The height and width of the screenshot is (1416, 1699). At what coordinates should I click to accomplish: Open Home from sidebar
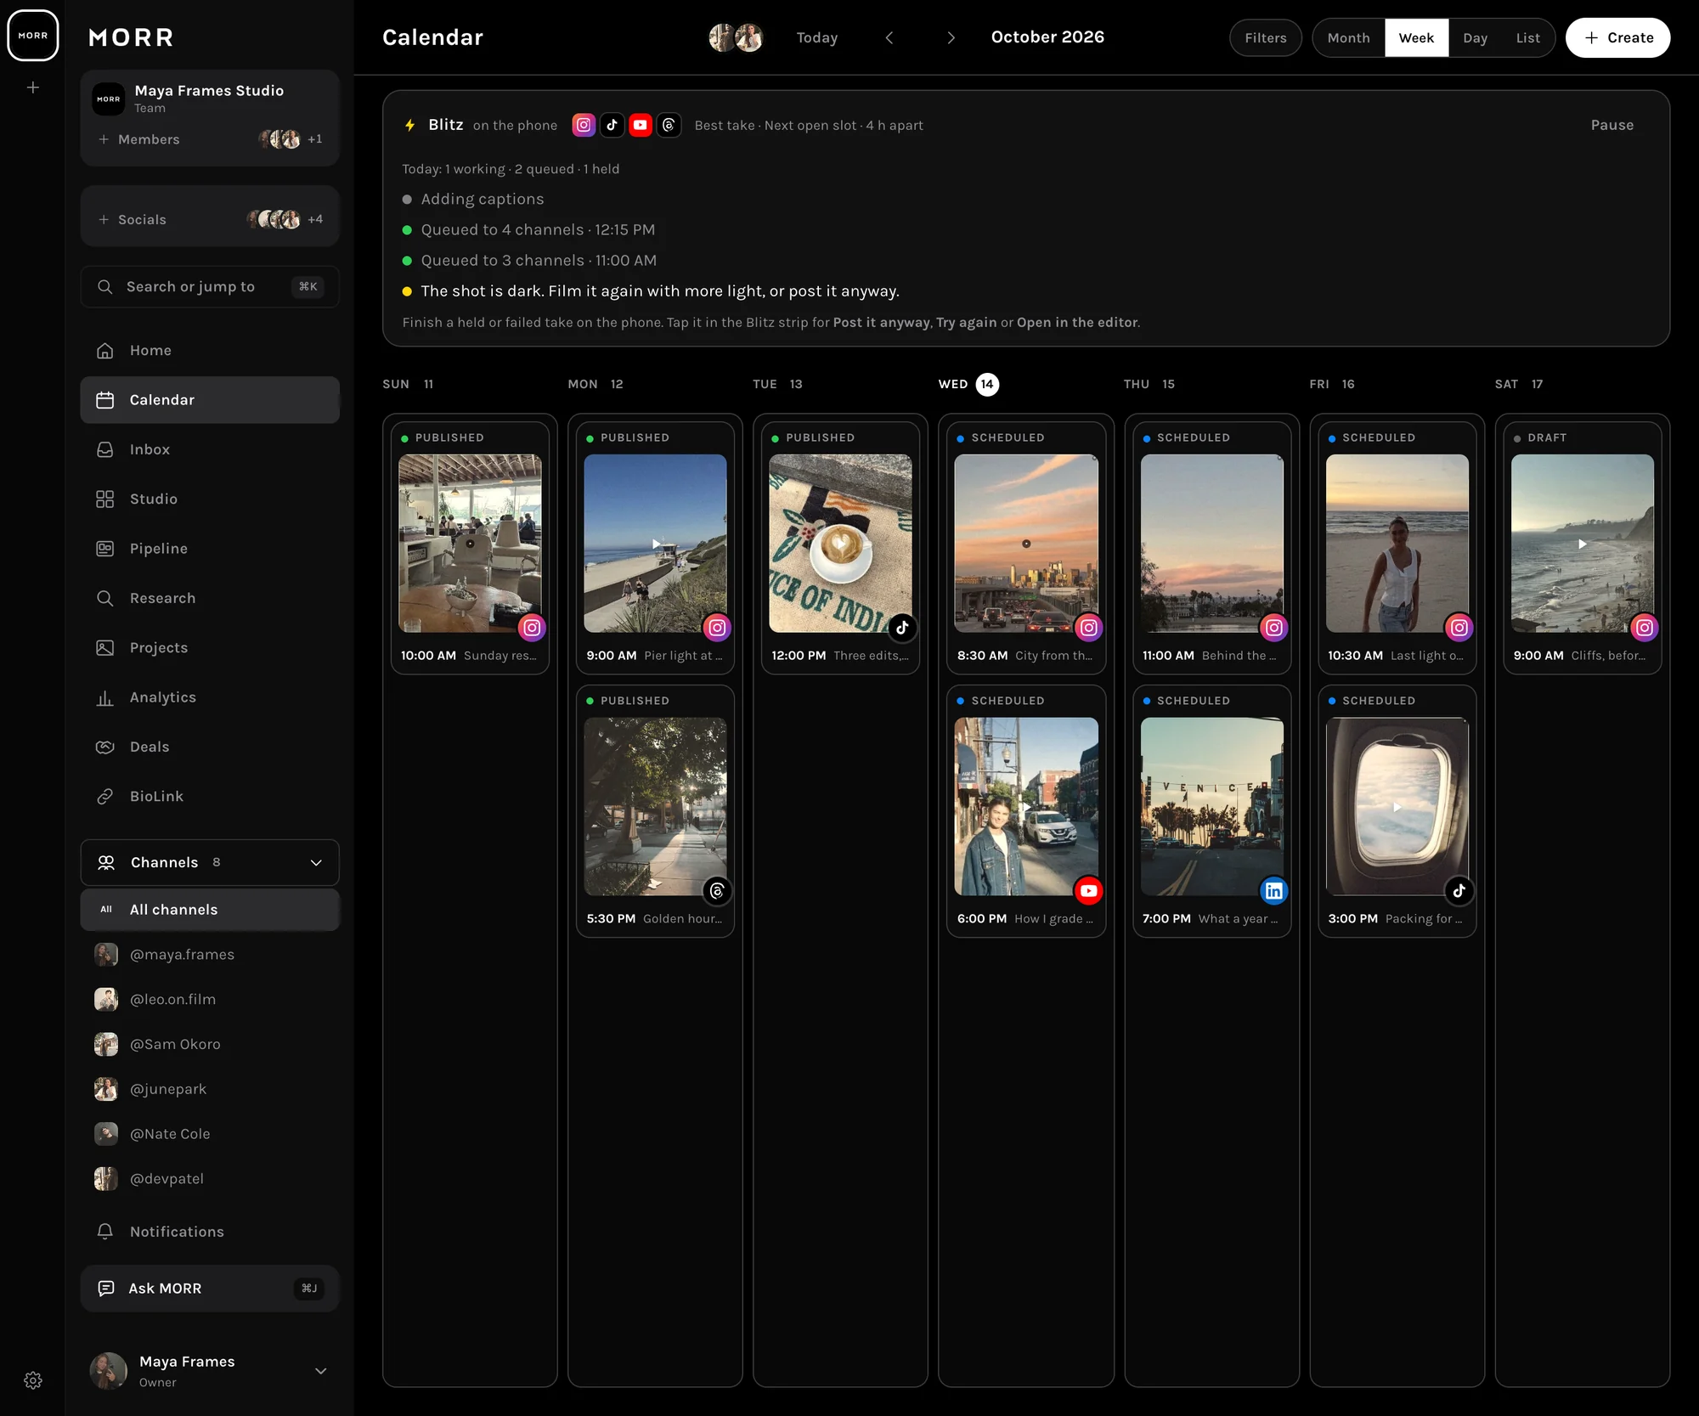tap(210, 351)
